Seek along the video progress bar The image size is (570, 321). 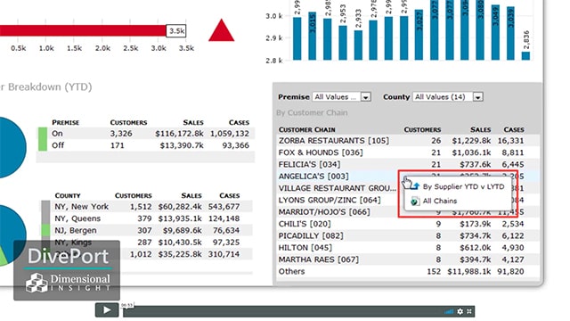pyautogui.click(x=283, y=311)
